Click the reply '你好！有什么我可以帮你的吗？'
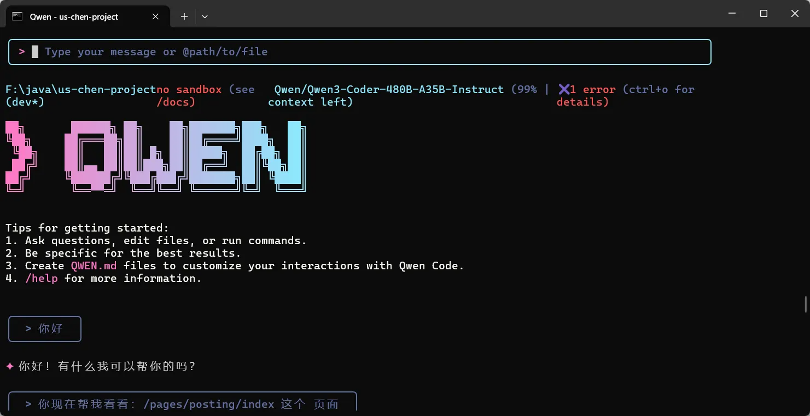 [107, 366]
